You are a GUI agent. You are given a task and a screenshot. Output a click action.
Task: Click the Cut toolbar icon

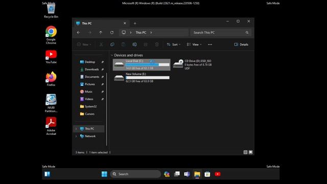101,44
